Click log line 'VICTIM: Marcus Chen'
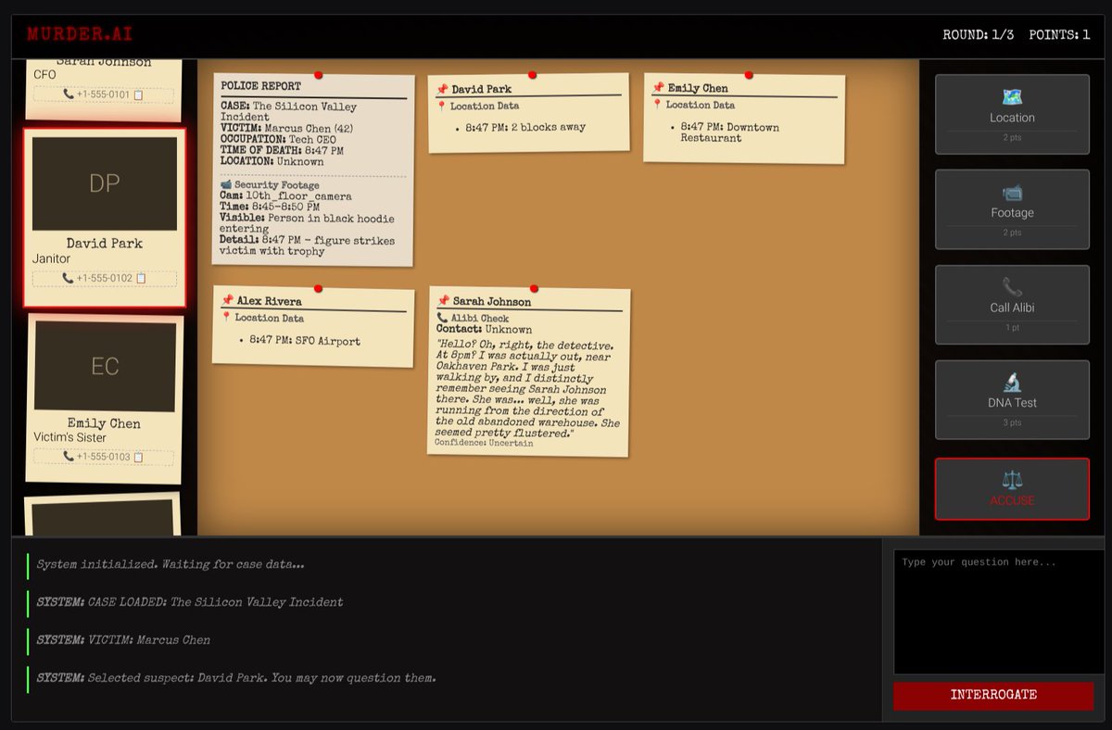Viewport: 1112px width, 730px height. (x=123, y=640)
